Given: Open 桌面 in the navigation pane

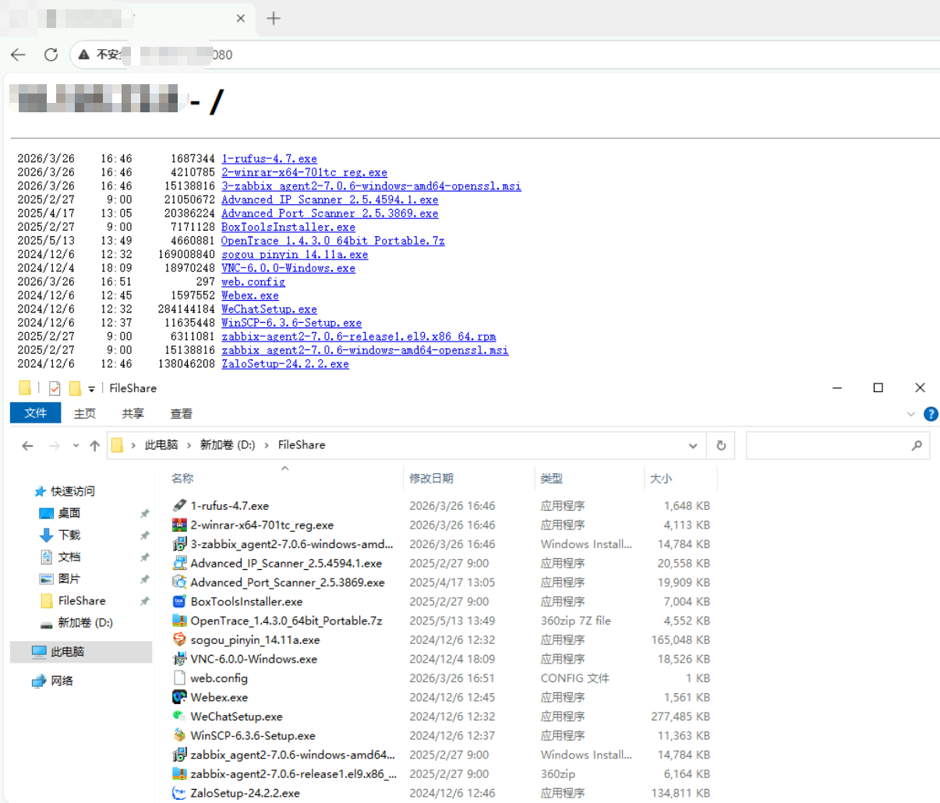Looking at the screenshot, I should [x=69, y=513].
